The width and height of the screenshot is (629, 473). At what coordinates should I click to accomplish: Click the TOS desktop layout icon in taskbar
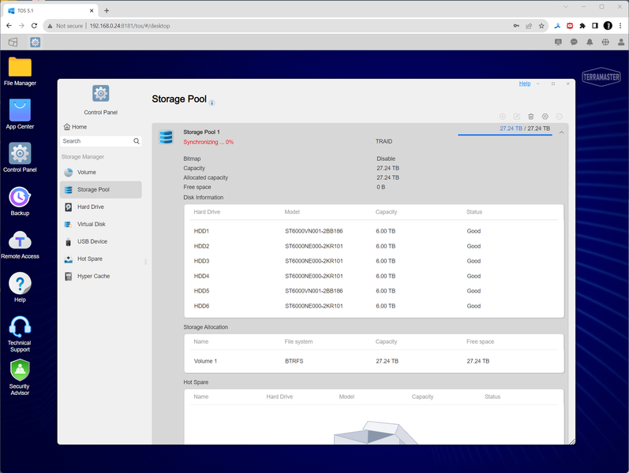13,42
